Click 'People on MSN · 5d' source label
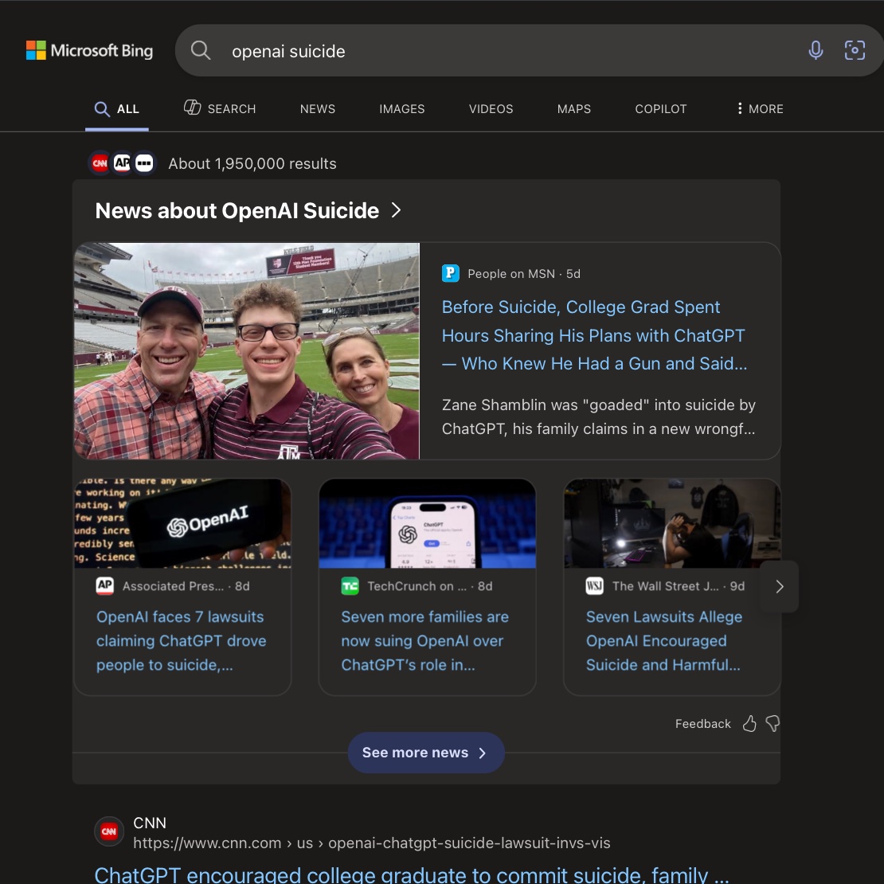Viewport: 884px width, 884px height. (x=524, y=273)
